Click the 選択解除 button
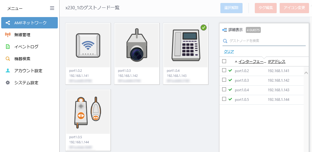This screenshot has width=312, height=152. [x=231, y=8]
